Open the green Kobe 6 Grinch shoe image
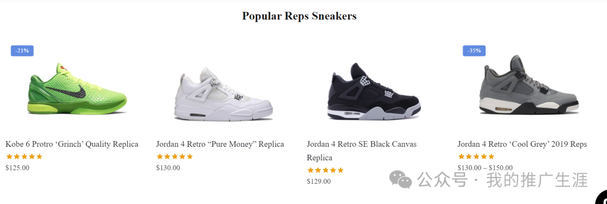The image size is (607, 204). (77, 89)
